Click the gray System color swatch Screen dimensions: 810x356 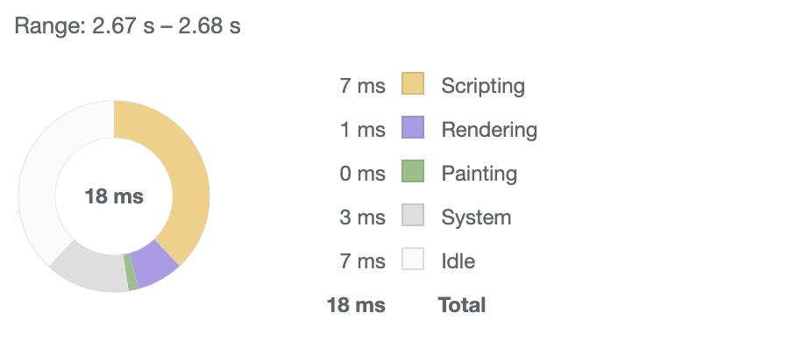pos(413,215)
